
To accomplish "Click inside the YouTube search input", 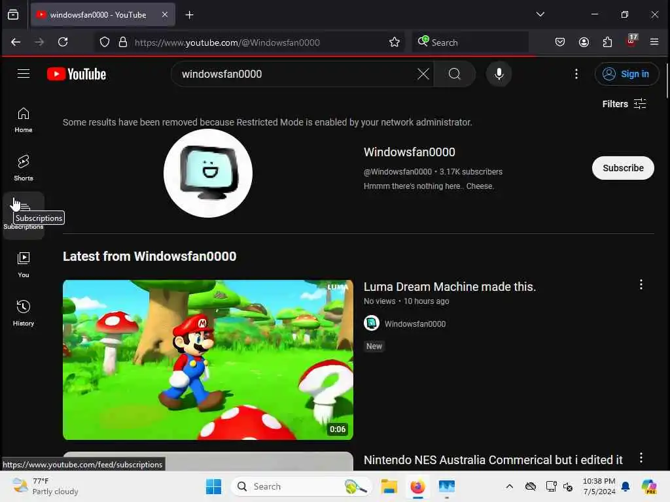I will point(295,74).
